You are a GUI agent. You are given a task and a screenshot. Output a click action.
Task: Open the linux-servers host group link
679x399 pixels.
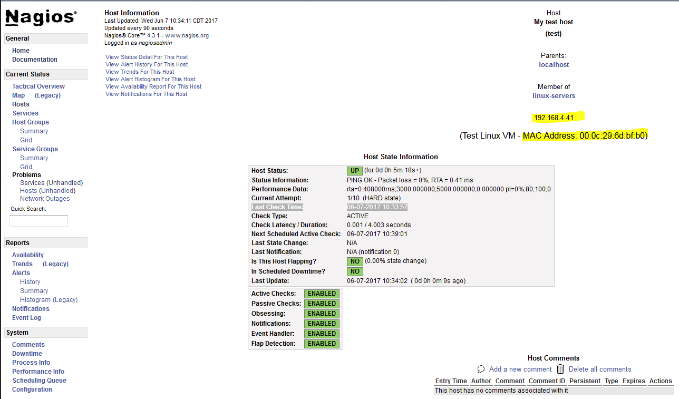click(x=554, y=96)
